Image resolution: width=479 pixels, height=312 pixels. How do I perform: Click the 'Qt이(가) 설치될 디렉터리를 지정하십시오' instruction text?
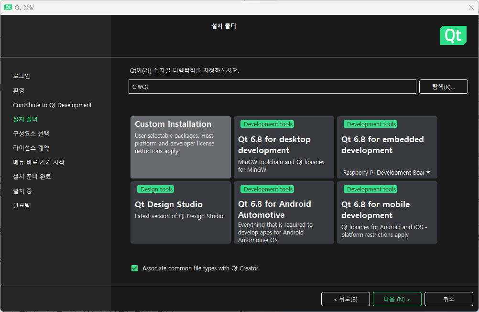click(184, 71)
